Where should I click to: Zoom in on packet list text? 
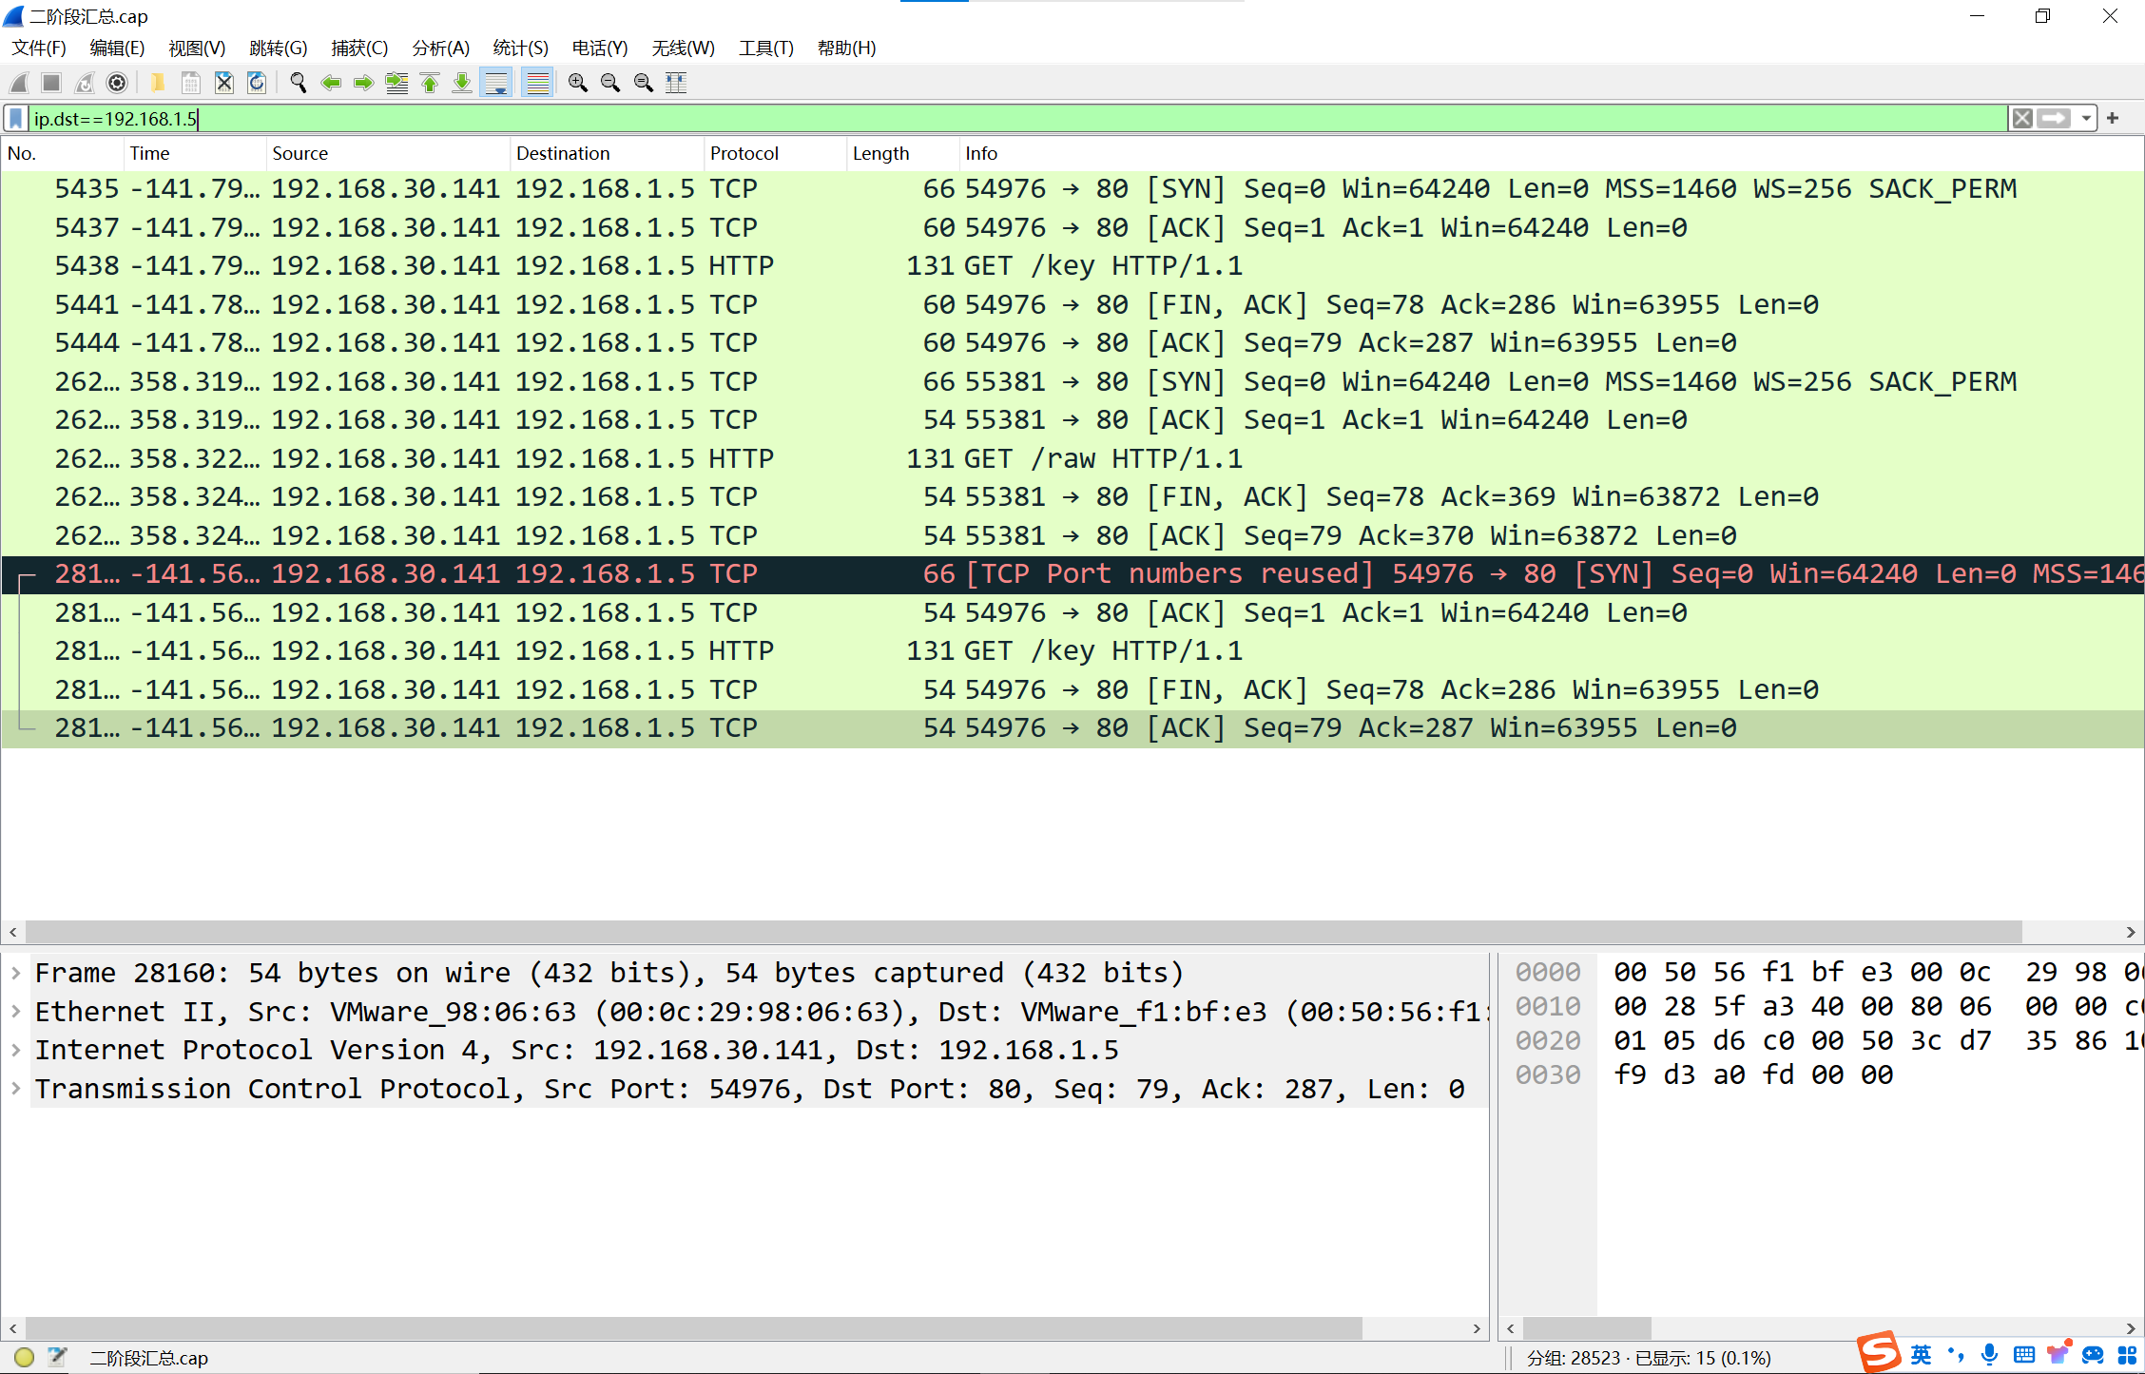click(577, 84)
